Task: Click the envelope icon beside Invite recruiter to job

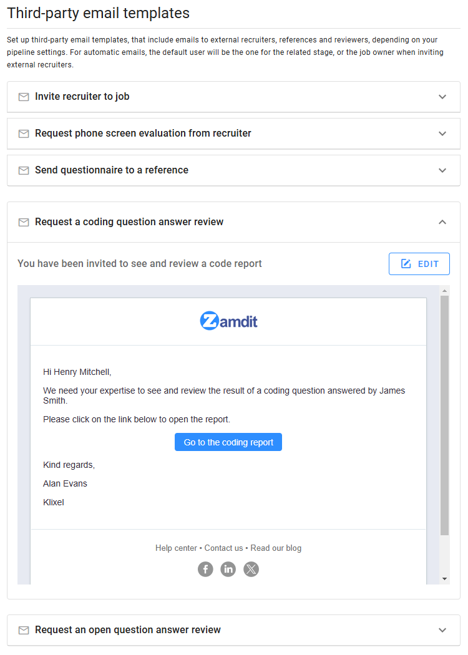Action: coord(24,97)
